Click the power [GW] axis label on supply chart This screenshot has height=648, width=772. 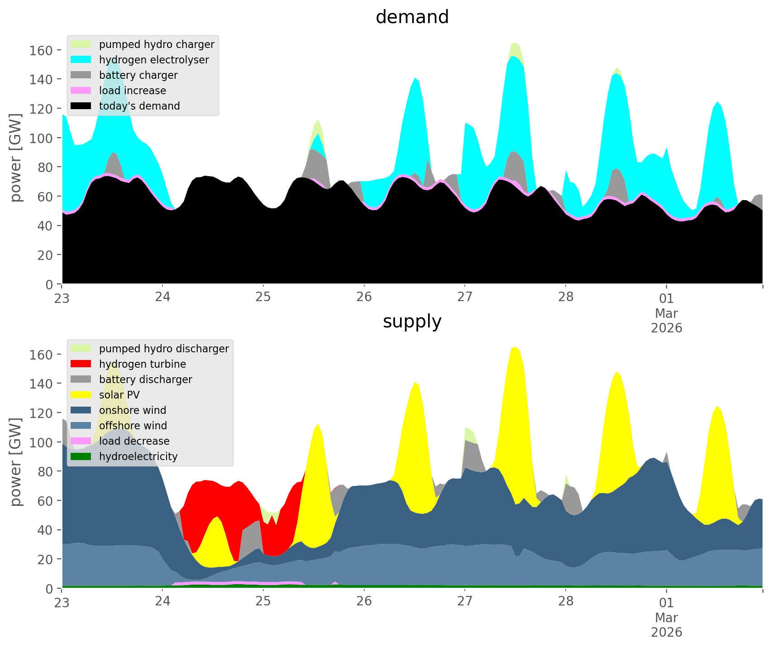click(x=16, y=462)
